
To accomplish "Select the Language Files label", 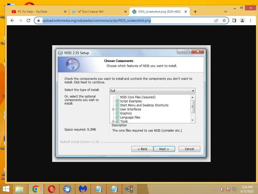I will pyautogui.click(x=130, y=117).
